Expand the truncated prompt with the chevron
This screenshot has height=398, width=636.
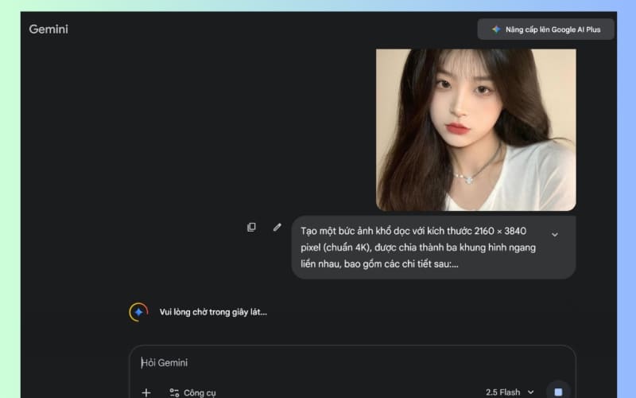tap(555, 234)
